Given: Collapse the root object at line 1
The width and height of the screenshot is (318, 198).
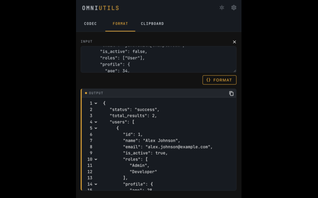Looking at the screenshot, I should 96,103.
